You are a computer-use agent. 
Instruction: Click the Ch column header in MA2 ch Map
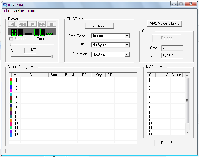click(151, 75)
